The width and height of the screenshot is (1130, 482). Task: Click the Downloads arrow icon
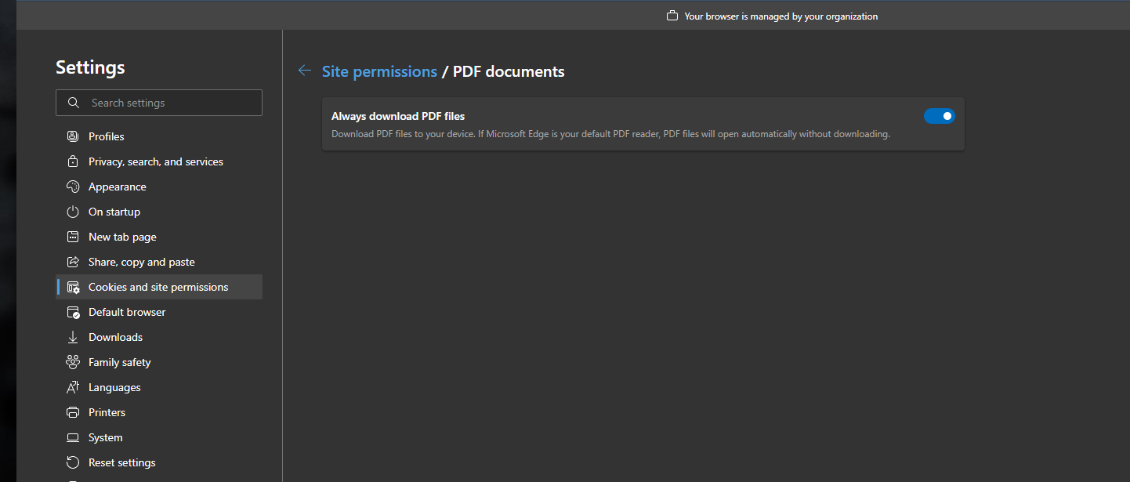[x=73, y=337]
